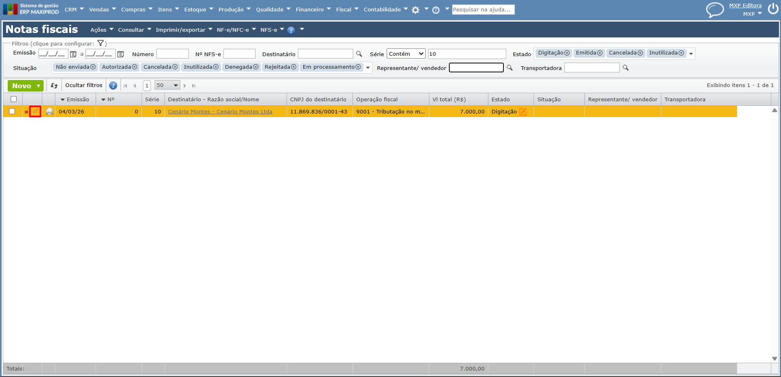The height and width of the screenshot is (377, 781).
Task: Go to previous page of results
Action: tap(135, 86)
